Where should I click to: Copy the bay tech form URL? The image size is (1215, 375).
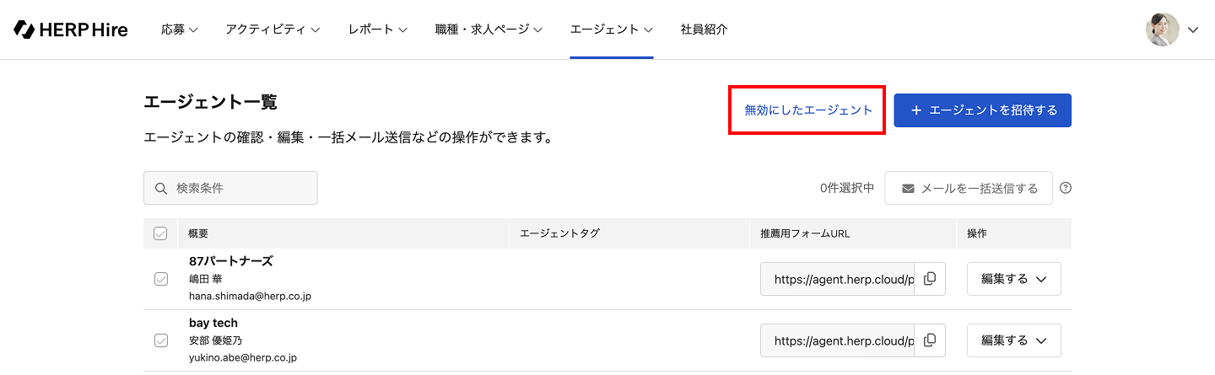pos(930,340)
